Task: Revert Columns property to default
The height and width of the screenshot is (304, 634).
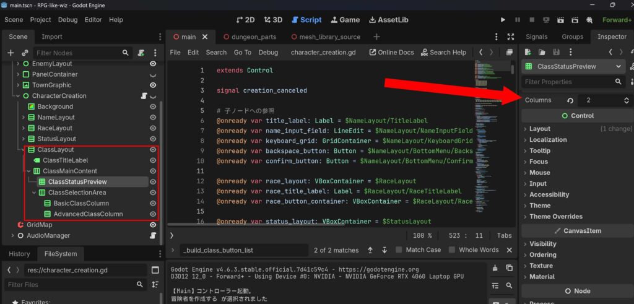Action: [x=570, y=100]
